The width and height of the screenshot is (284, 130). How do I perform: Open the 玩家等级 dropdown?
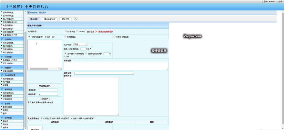[80, 44]
